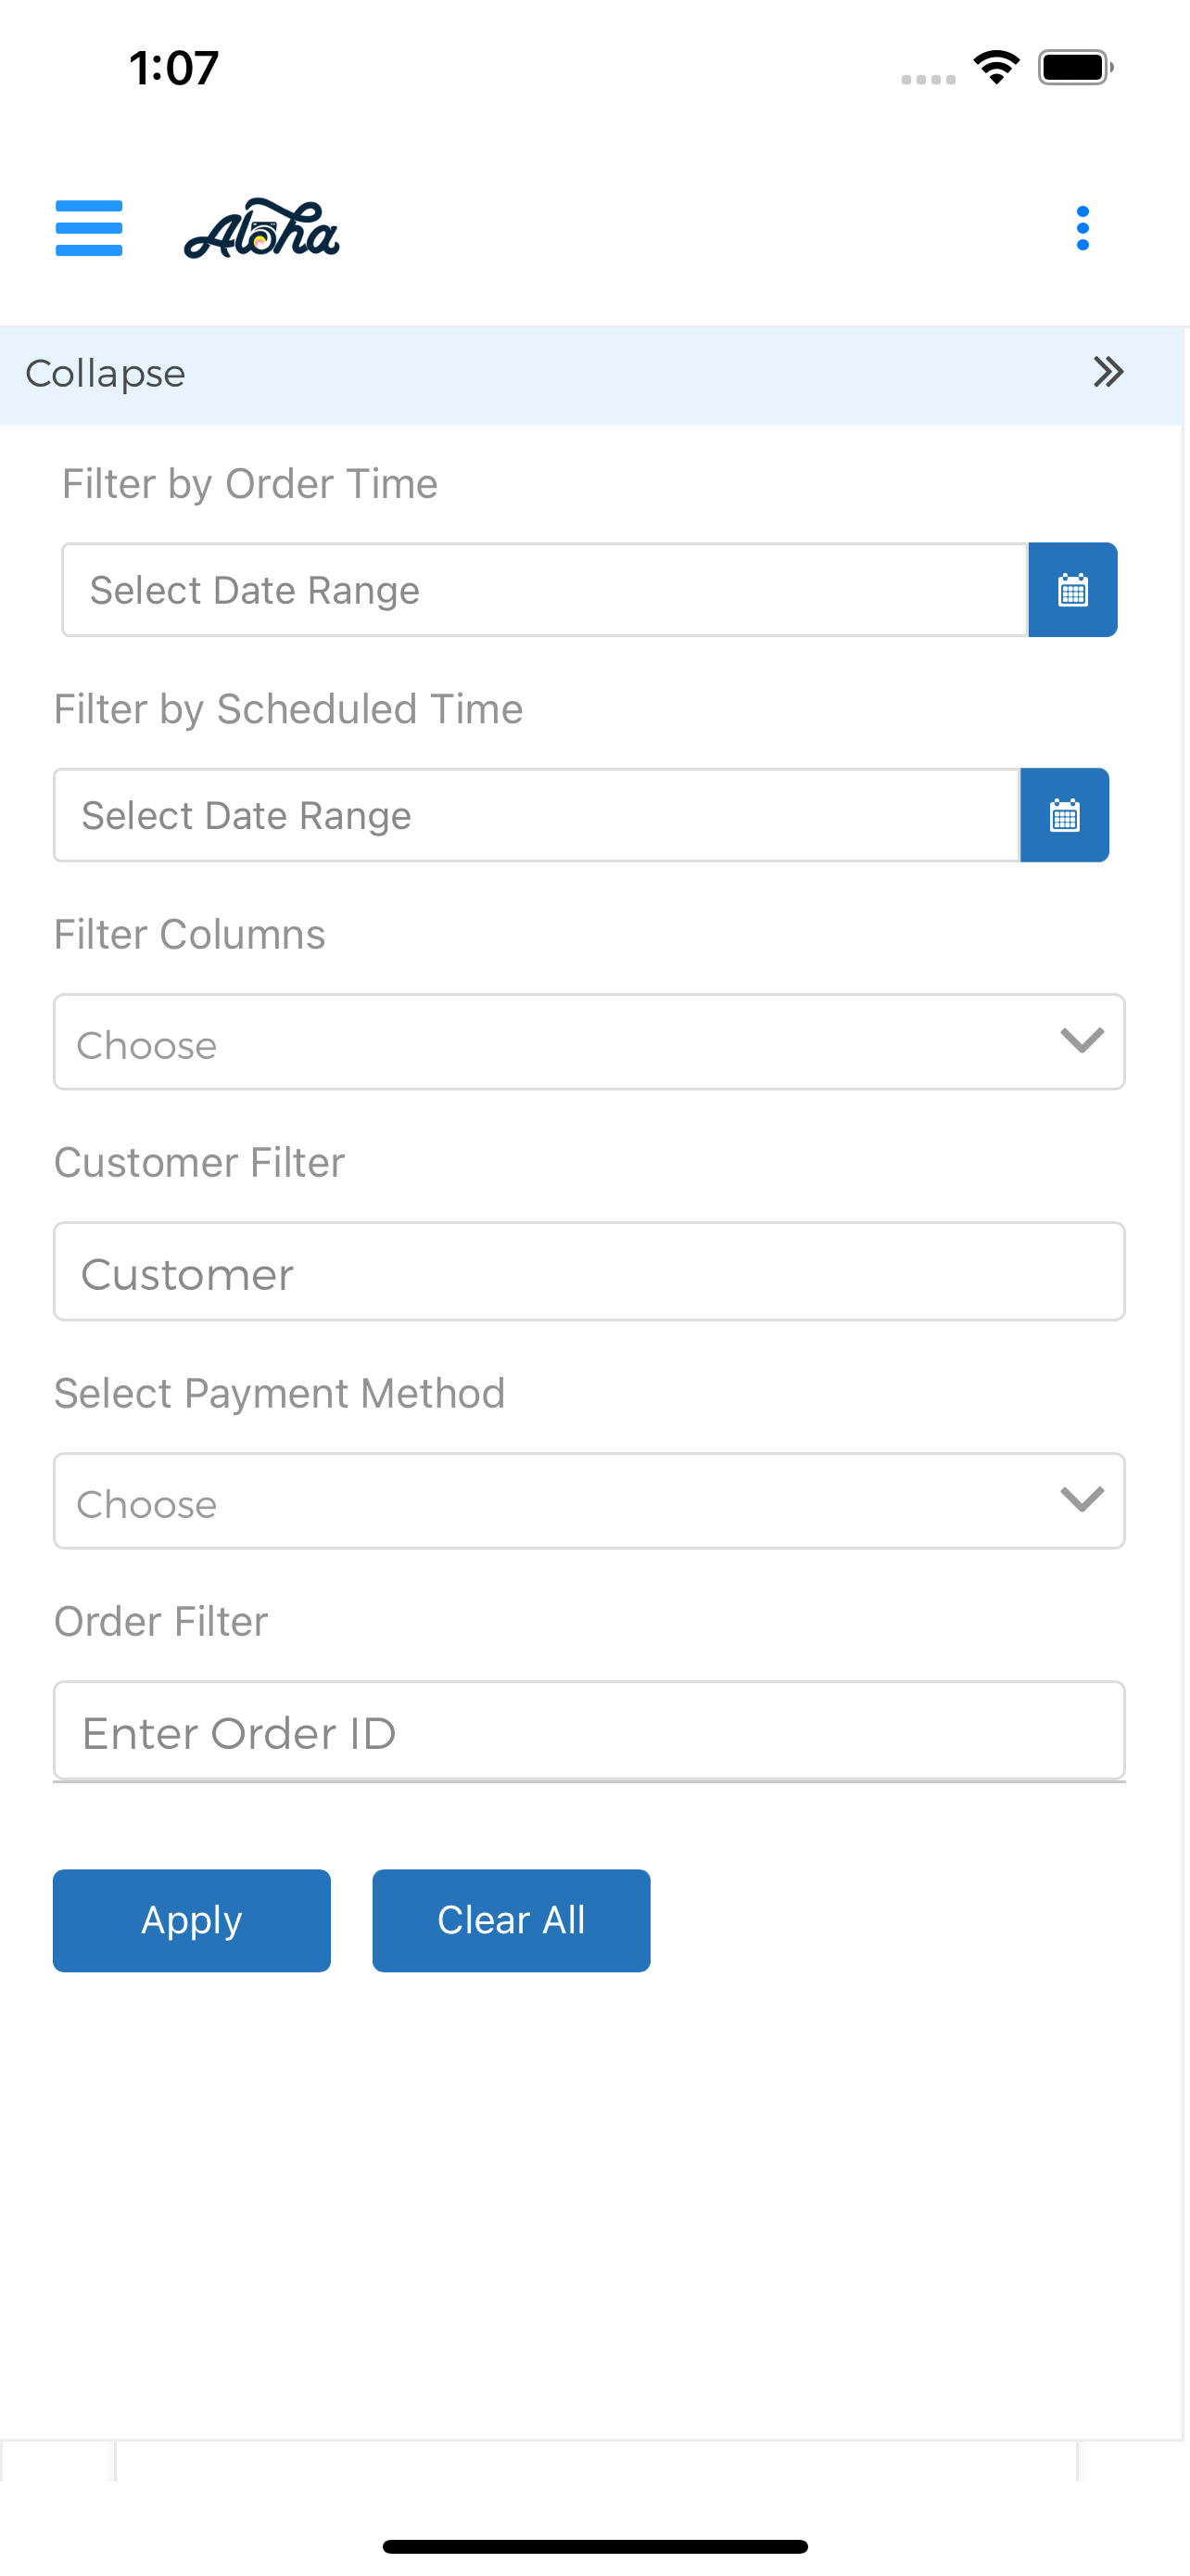Screen dimensions: 1190x2576
Task: Focus the Scheduled Time date range field
Action: point(537,815)
